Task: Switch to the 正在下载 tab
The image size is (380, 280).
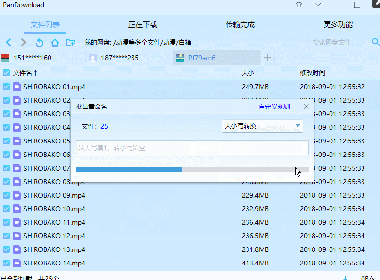Action: click(x=143, y=24)
